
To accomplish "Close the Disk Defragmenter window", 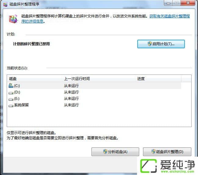I will pyautogui.click(x=188, y=3).
